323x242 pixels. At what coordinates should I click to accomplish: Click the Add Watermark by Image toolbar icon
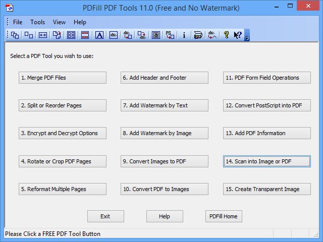coord(113,35)
